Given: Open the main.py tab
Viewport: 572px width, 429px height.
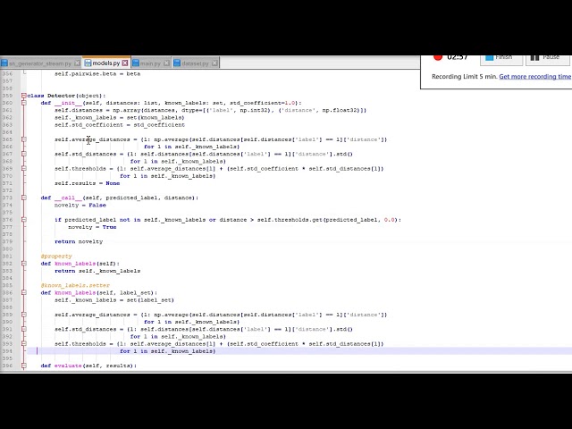Looking at the screenshot, I should pyautogui.click(x=150, y=63).
